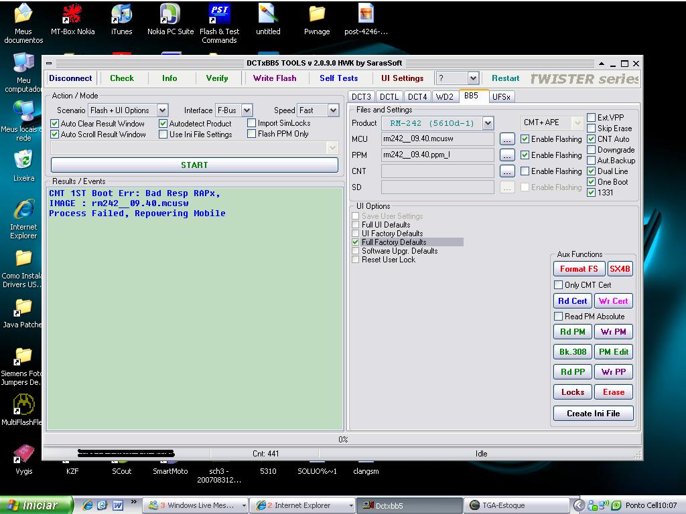Enable Skip Erase option
The width and height of the screenshot is (686, 514).
click(591, 128)
